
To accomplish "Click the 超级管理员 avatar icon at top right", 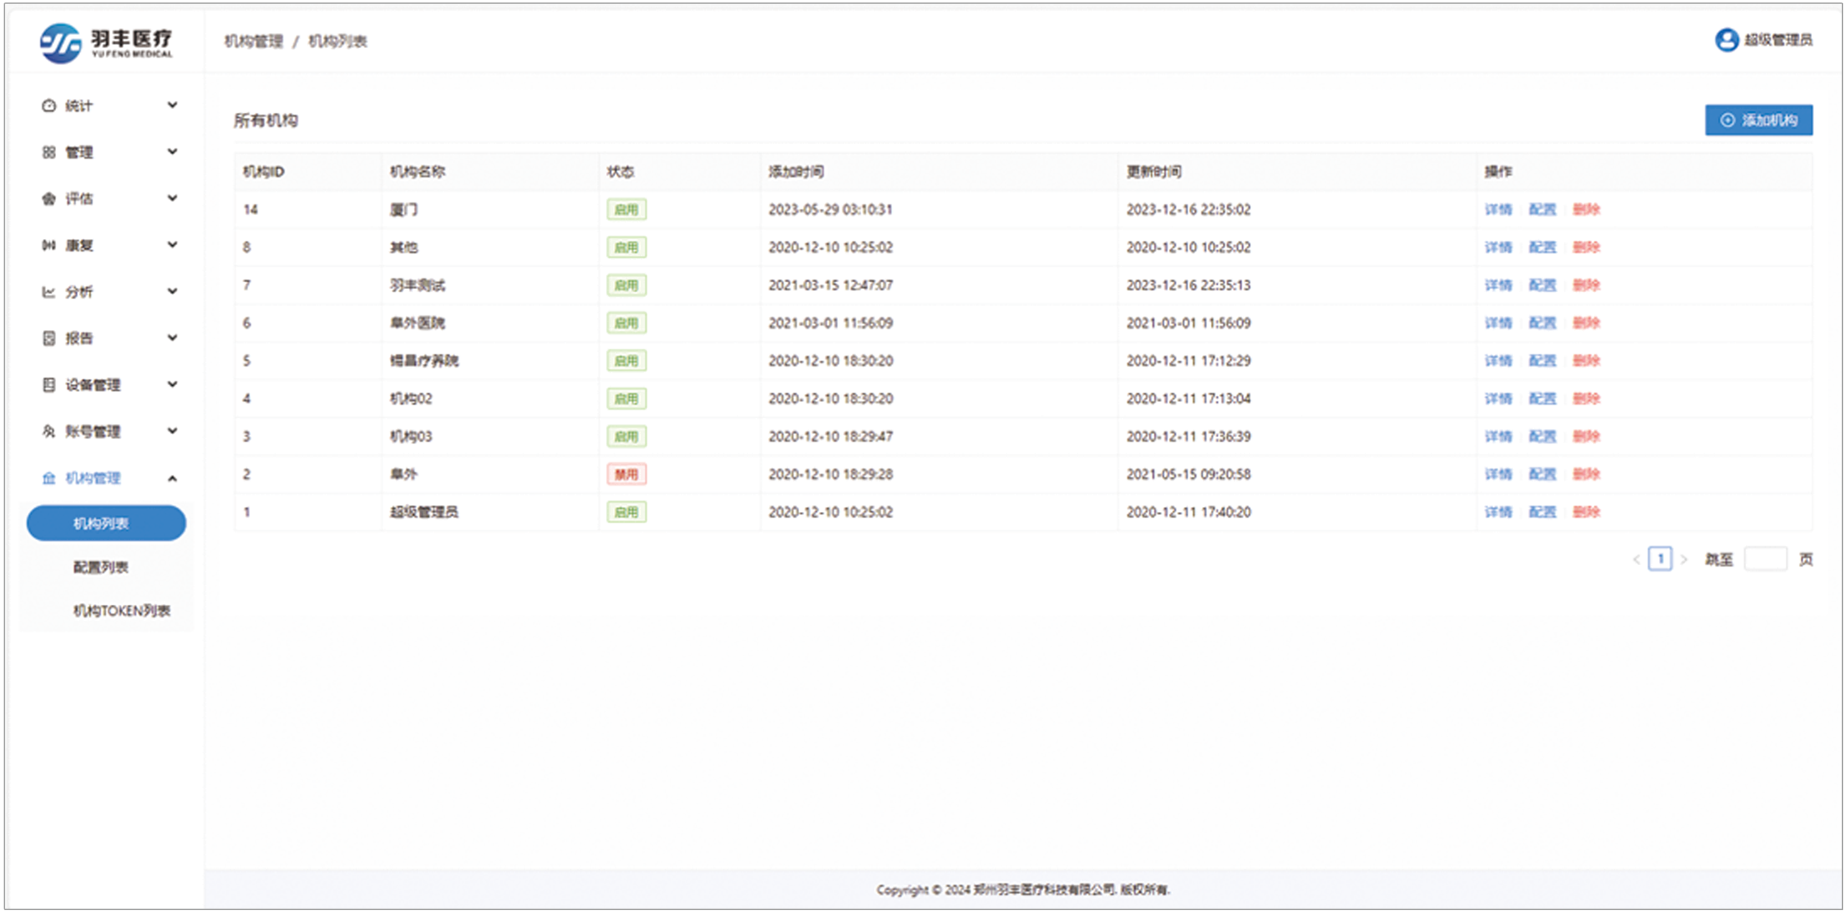I will (1726, 40).
